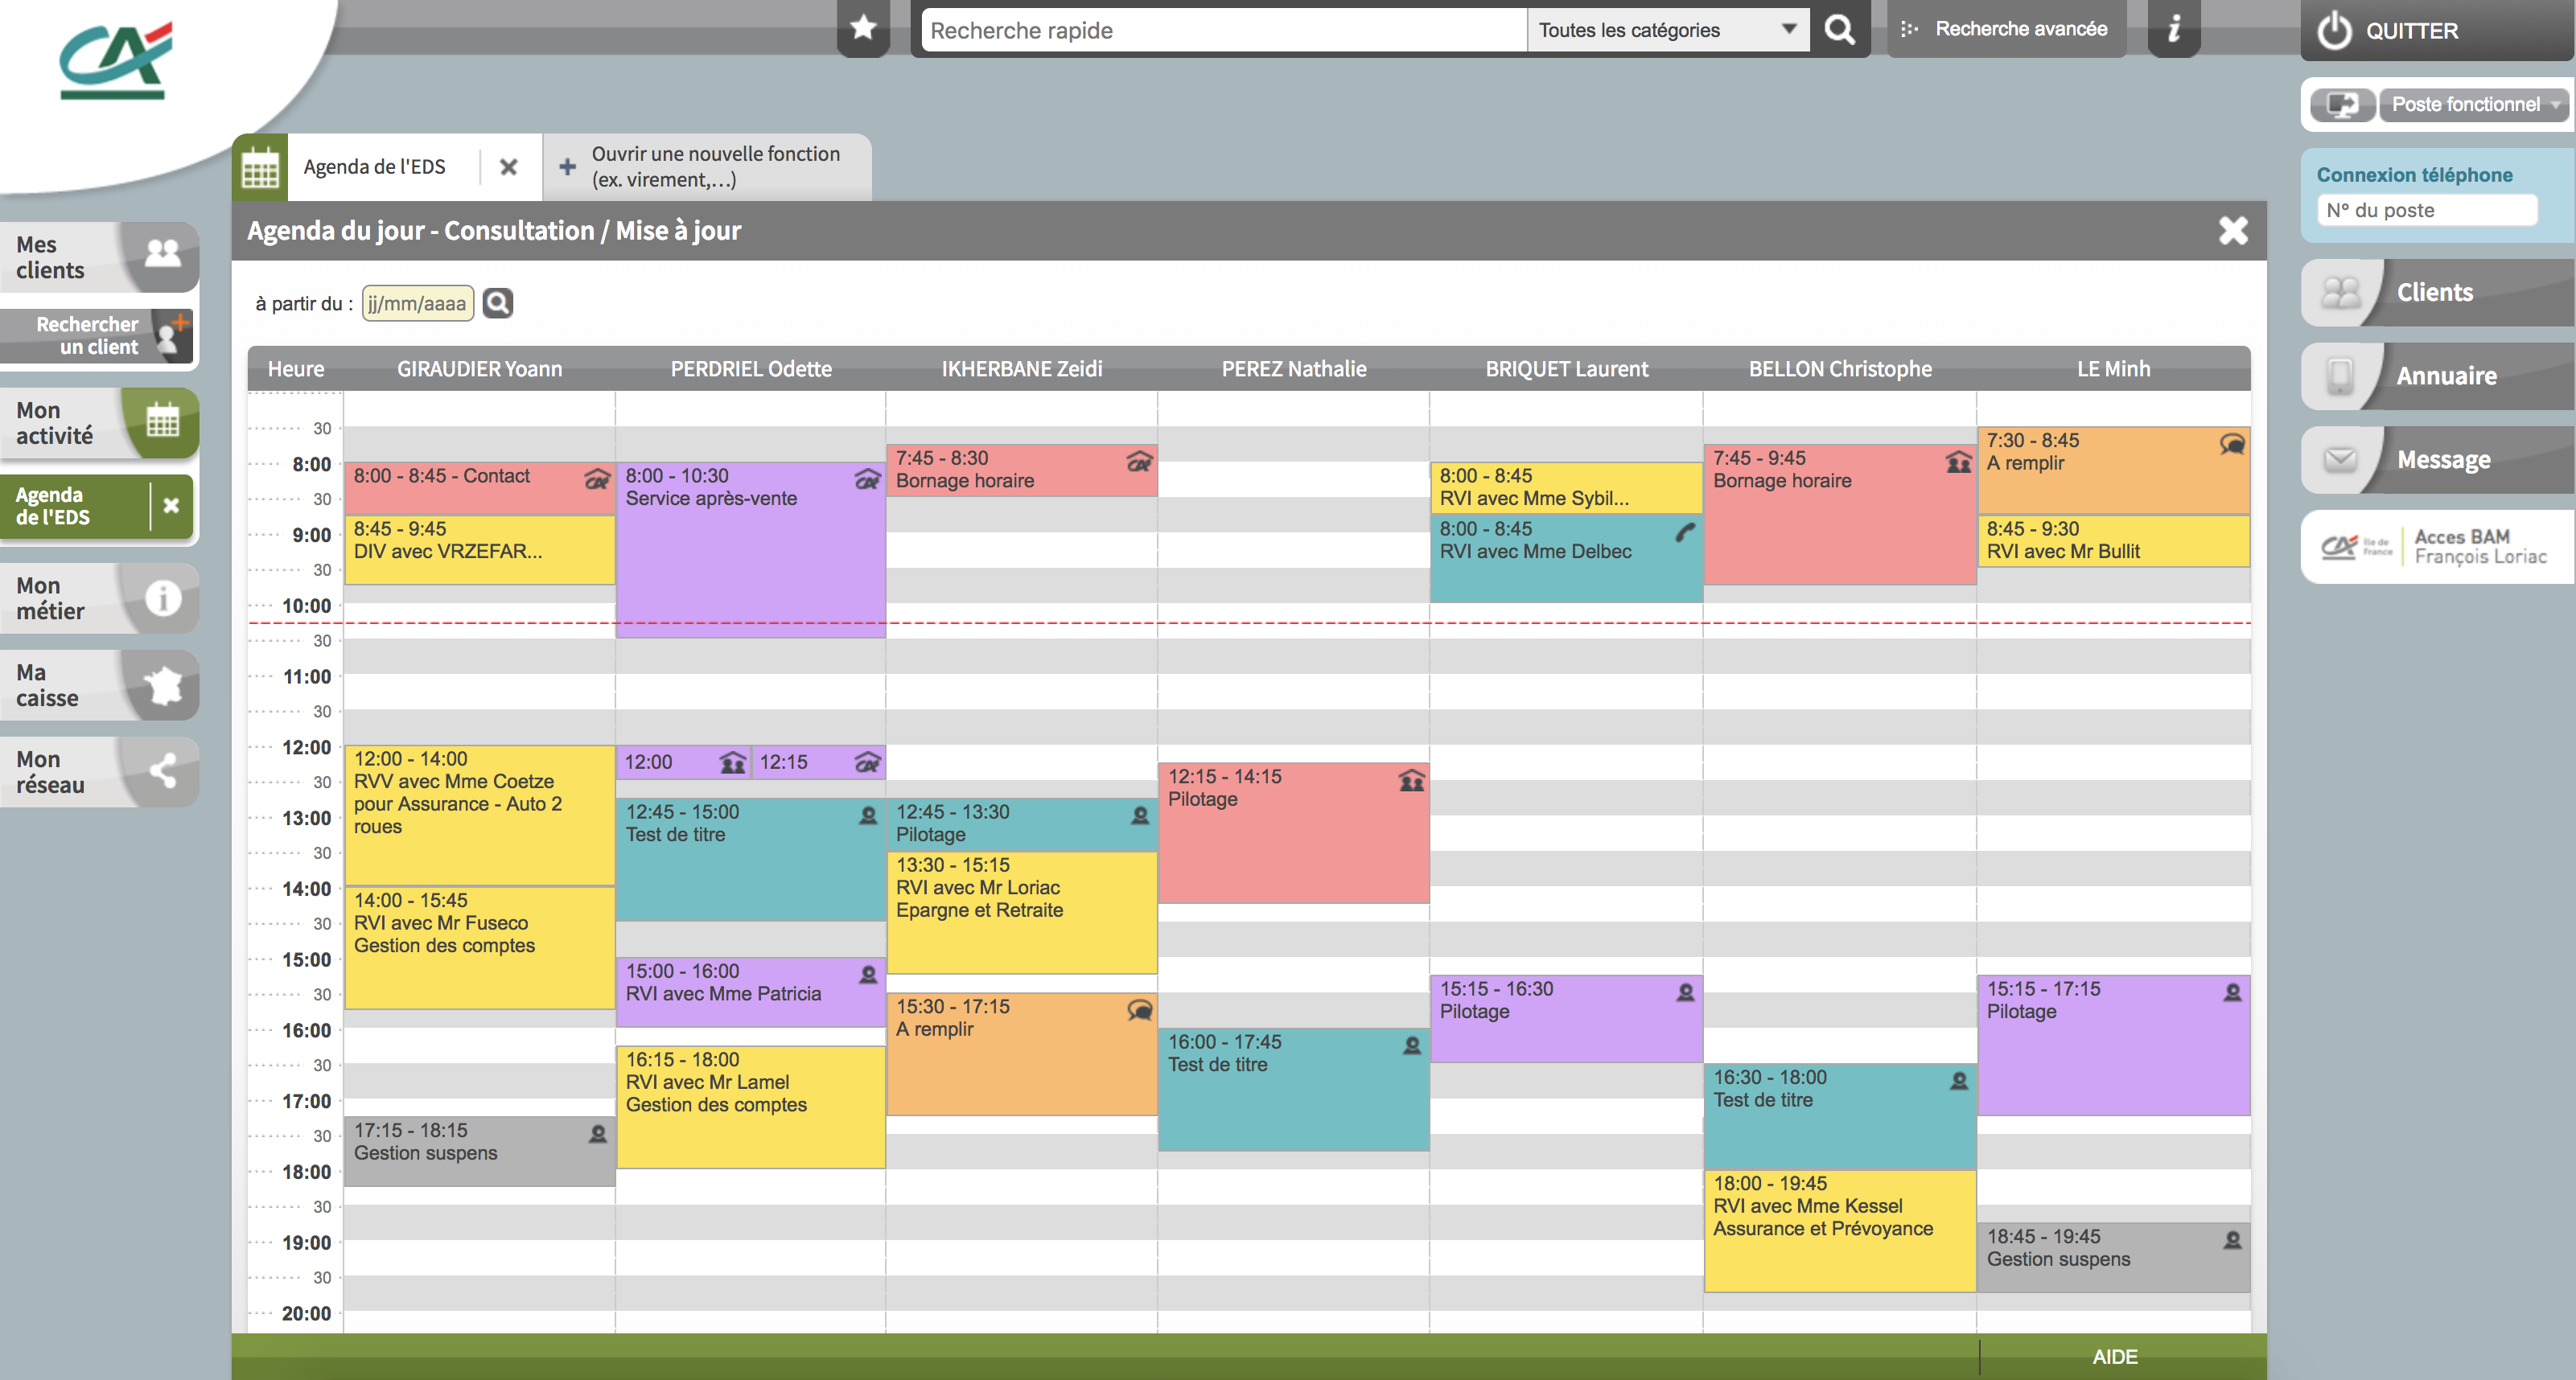The image size is (2576, 1380).
Task: Click the AIDE button
Action: tap(2114, 1356)
